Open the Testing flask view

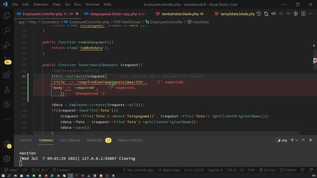7,90
